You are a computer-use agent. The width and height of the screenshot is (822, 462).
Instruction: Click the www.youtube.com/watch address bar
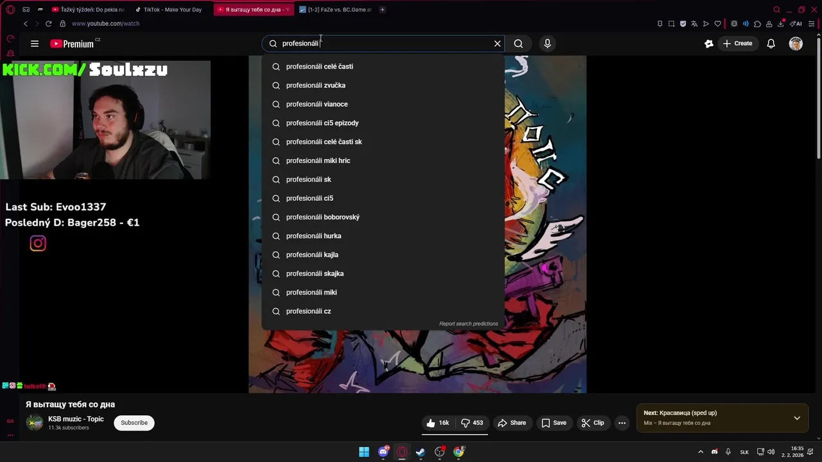pyautogui.click(x=105, y=24)
